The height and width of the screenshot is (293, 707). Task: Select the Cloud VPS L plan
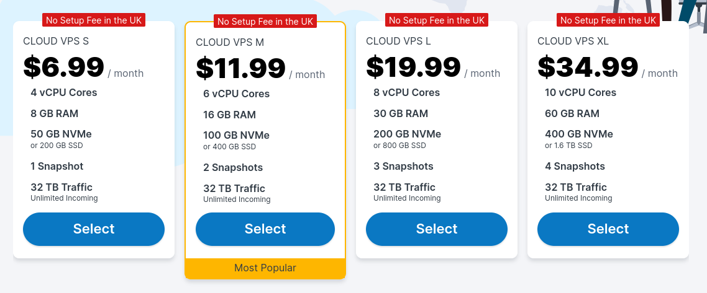[x=437, y=229]
